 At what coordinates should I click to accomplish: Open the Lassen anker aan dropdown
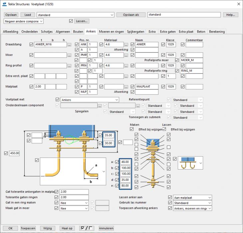click(x=209, y=197)
